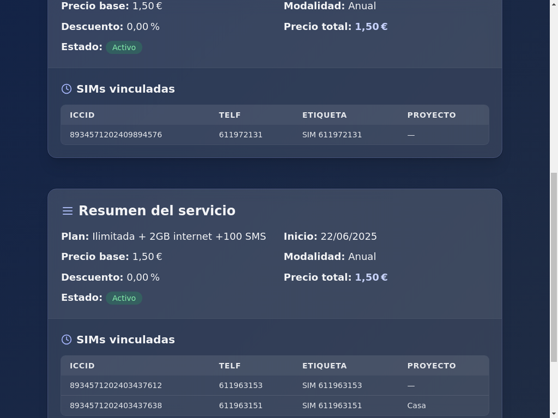558x418 pixels.
Task: Click the label SIM 611963151
Action: 332,405
